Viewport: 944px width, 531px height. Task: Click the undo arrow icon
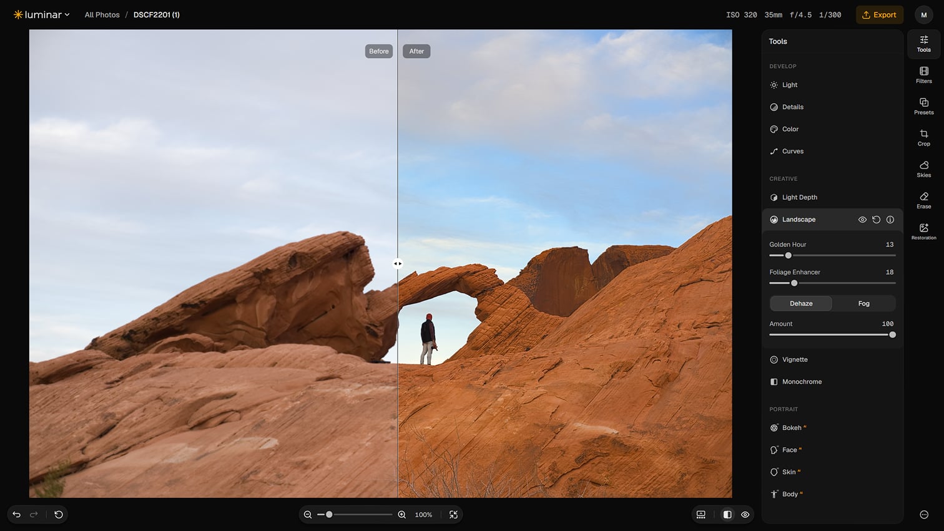(x=17, y=515)
